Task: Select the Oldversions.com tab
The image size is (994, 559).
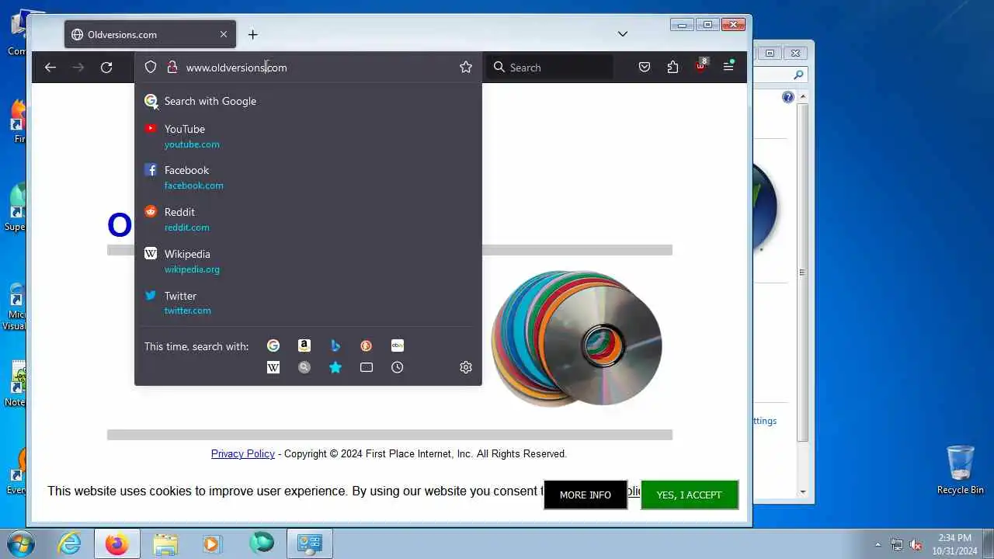Action: tap(150, 34)
